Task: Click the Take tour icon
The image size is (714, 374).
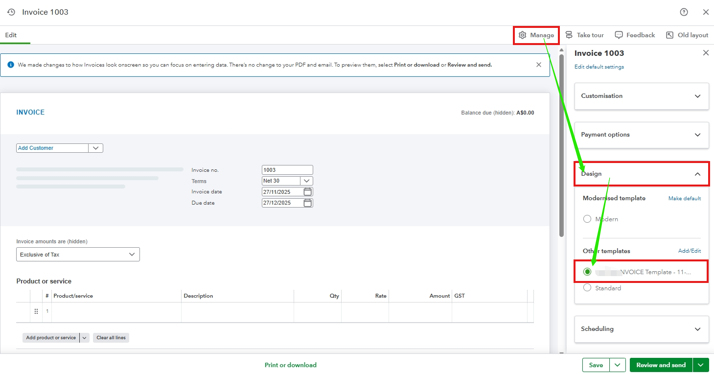Action: (569, 35)
